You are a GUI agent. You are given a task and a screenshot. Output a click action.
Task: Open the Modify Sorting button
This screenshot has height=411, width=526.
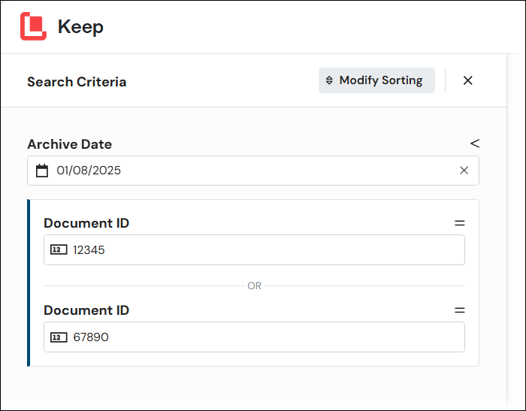(376, 80)
